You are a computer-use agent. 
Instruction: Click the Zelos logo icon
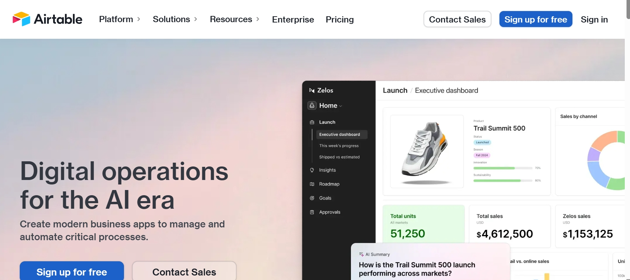(312, 90)
